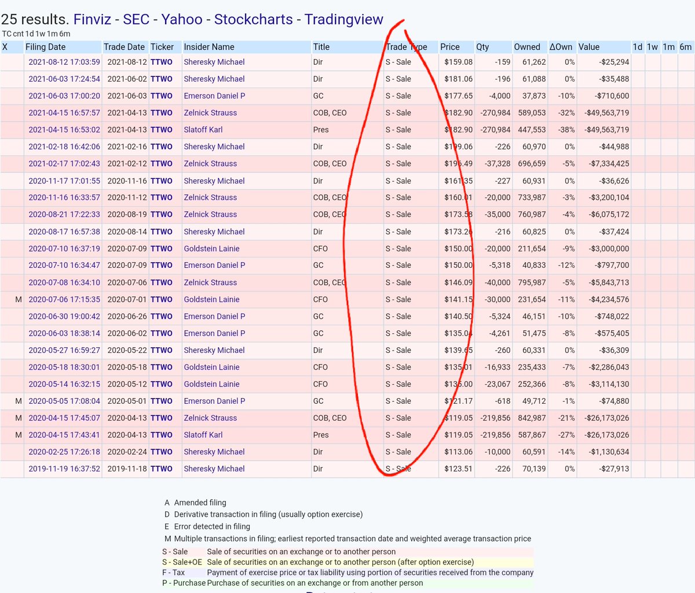Select value cell -$1,130,634
The width and height of the screenshot is (695, 593).
point(609,452)
